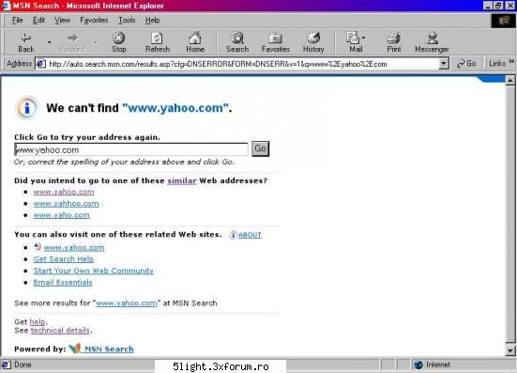This screenshot has width=517, height=373.
Task: Focus the www.yahoo.com retry text field
Action: pos(131,149)
